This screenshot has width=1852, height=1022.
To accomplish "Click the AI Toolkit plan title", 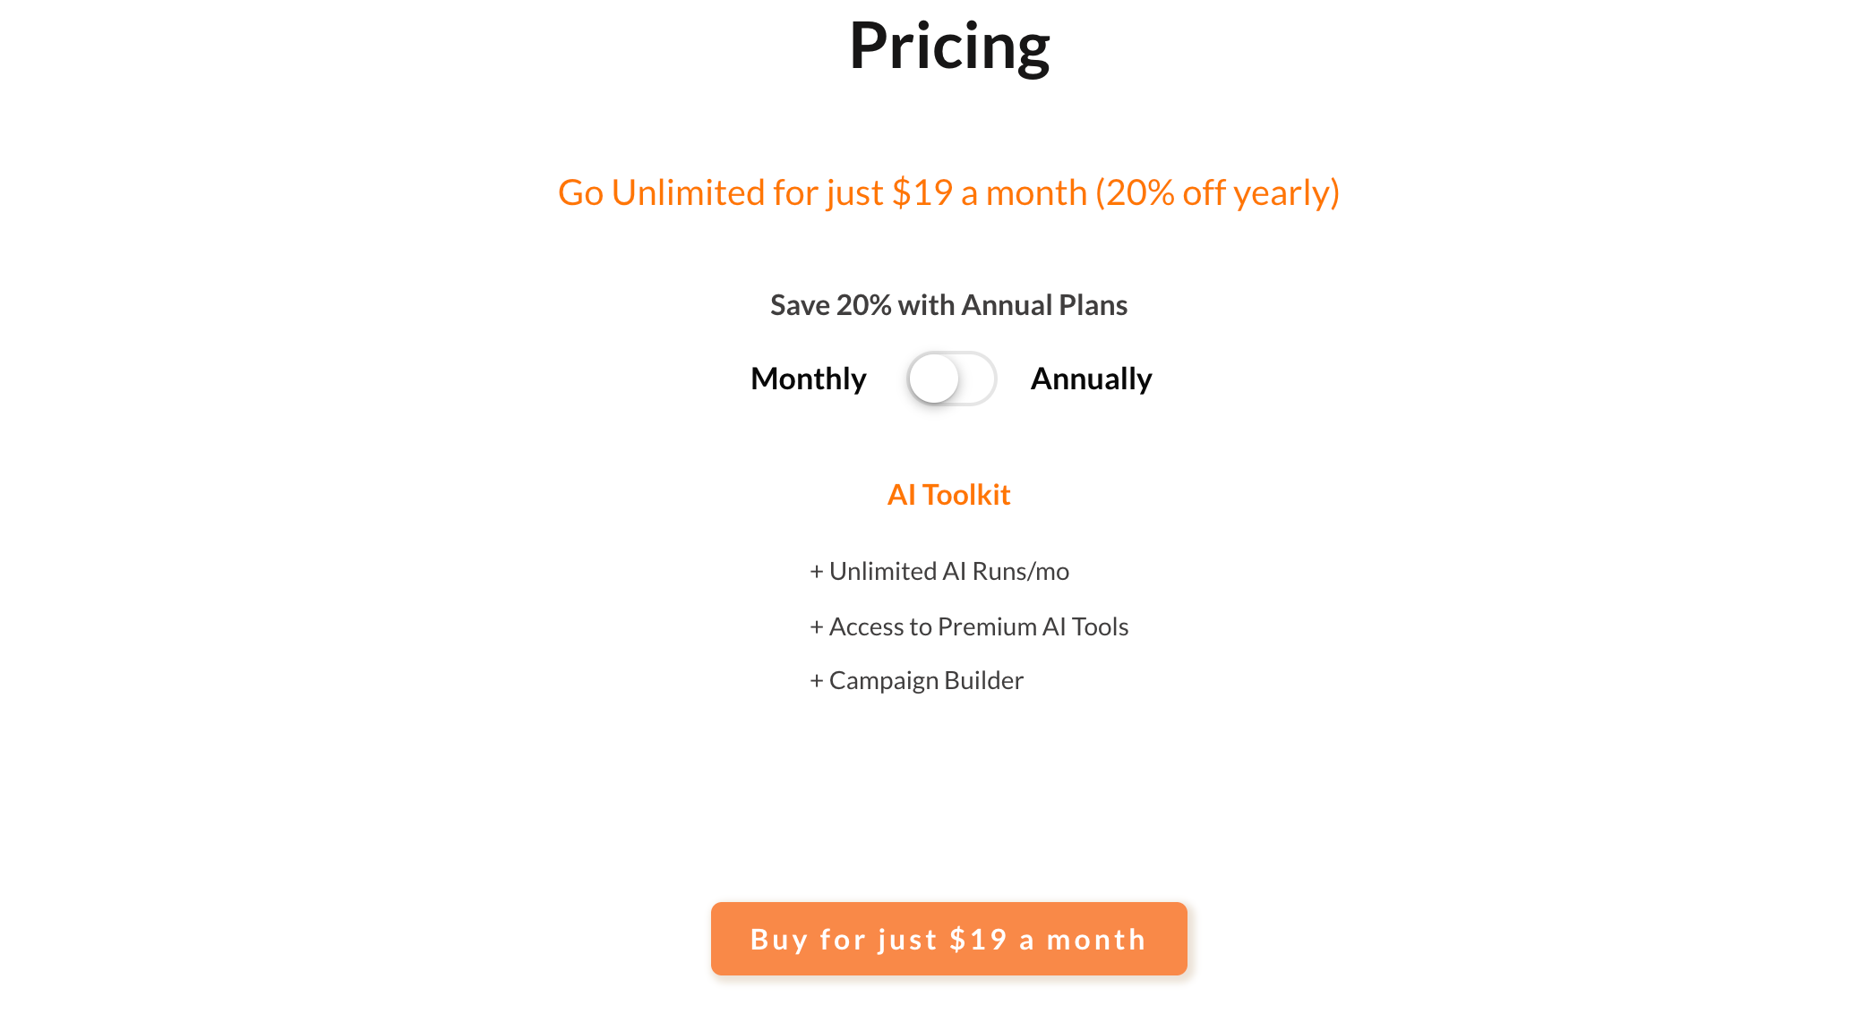I will [x=948, y=495].
